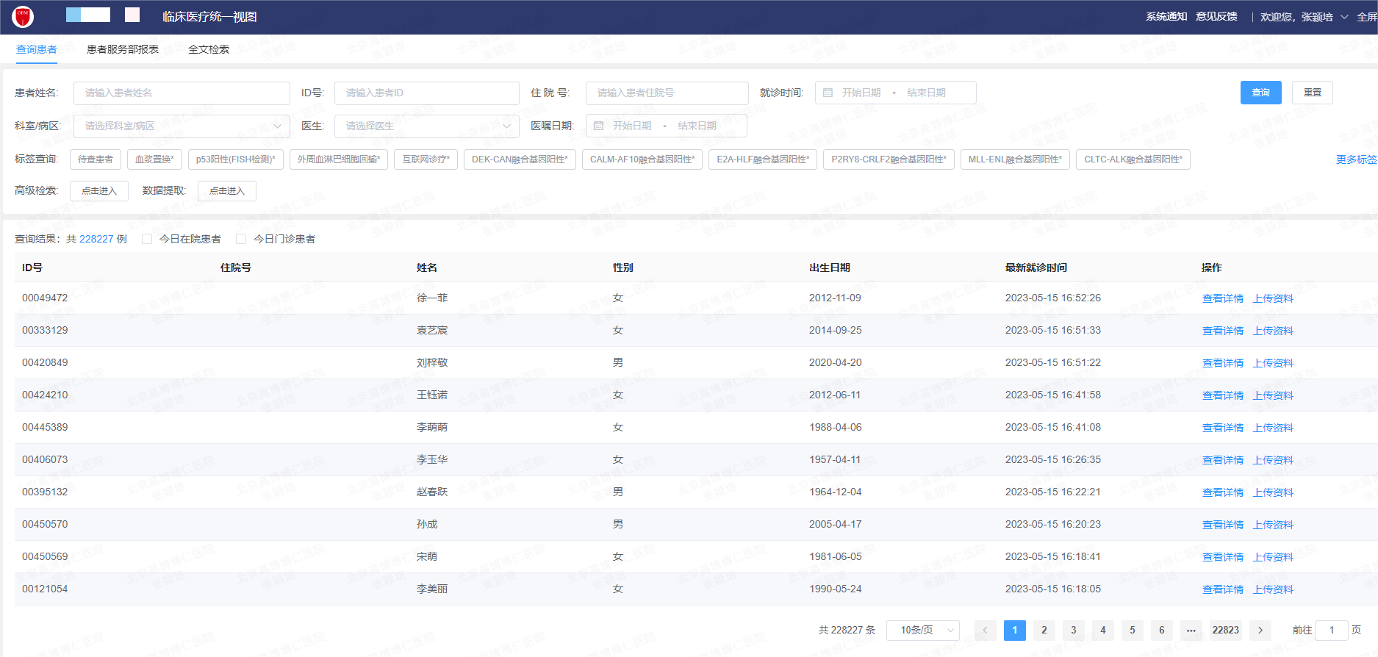
Task: Switch to 全文检索 tab
Action: pyautogui.click(x=209, y=49)
